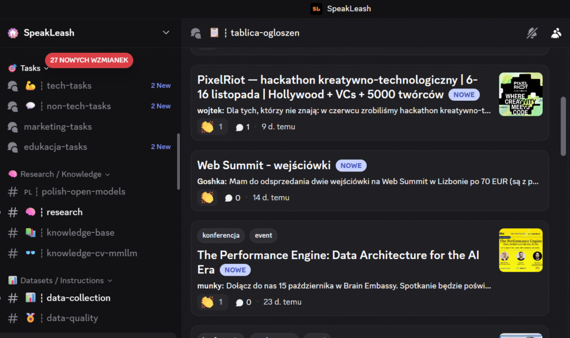The image size is (570, 338).
Task: Open the PixelRiot post thumbnail image
Action: tap(520, 94)
